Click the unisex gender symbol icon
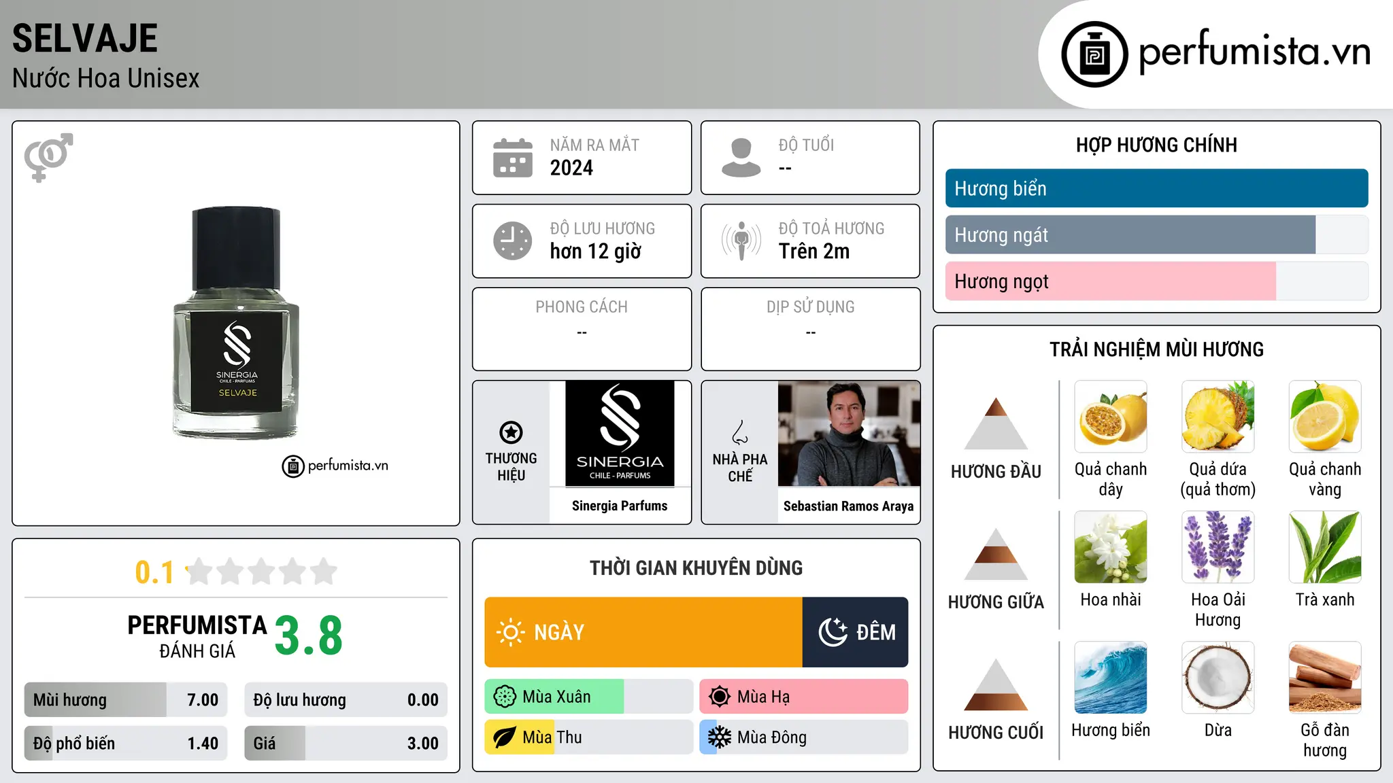The width and height of the screenshot is (1393, 783). [x=48, y=158]
